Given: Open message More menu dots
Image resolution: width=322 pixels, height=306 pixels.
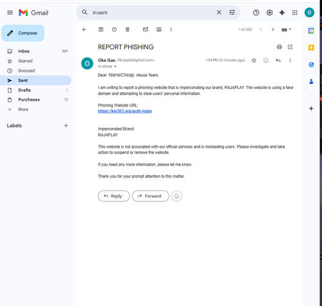Looking at the screenshot, I should (290, 61).
